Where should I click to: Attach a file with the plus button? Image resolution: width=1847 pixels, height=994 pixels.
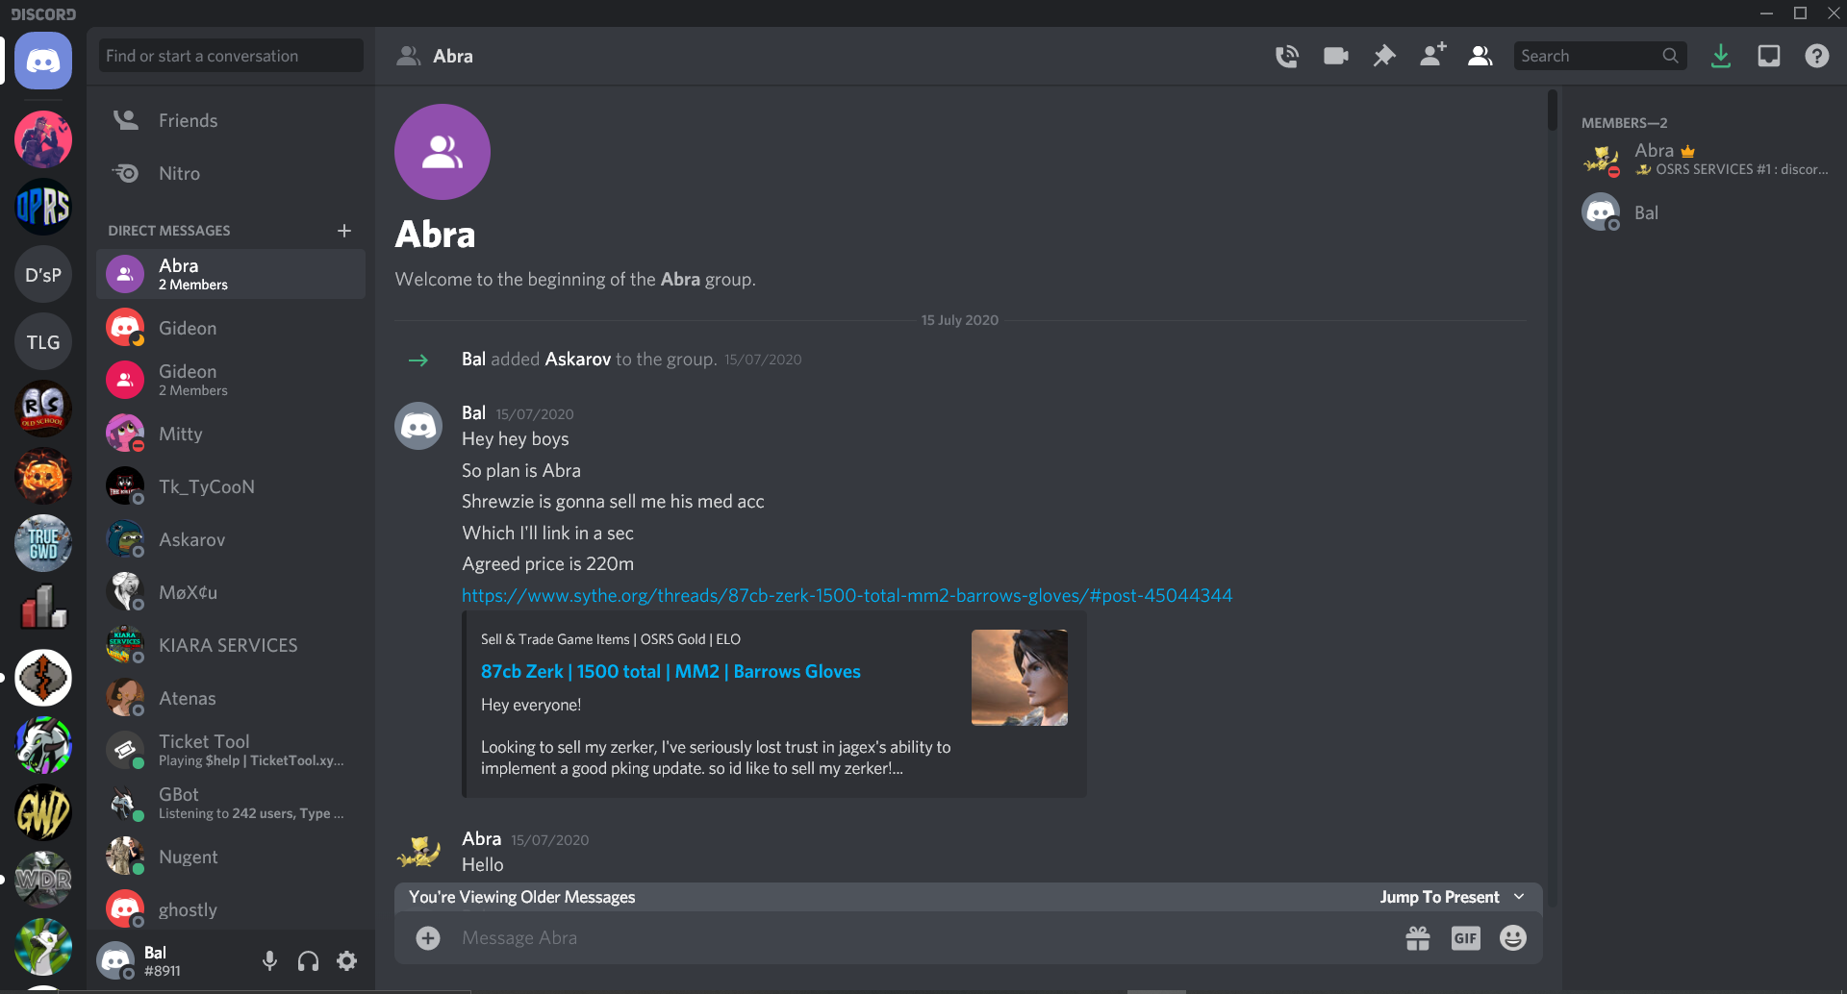pos(428,938)
